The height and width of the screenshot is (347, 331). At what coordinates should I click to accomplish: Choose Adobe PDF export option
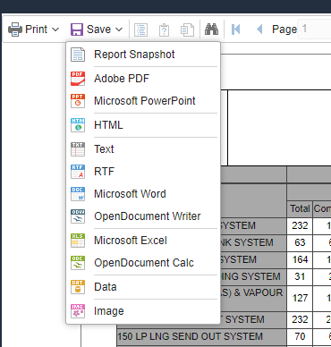pyautogui.click(x=143, y=79)
